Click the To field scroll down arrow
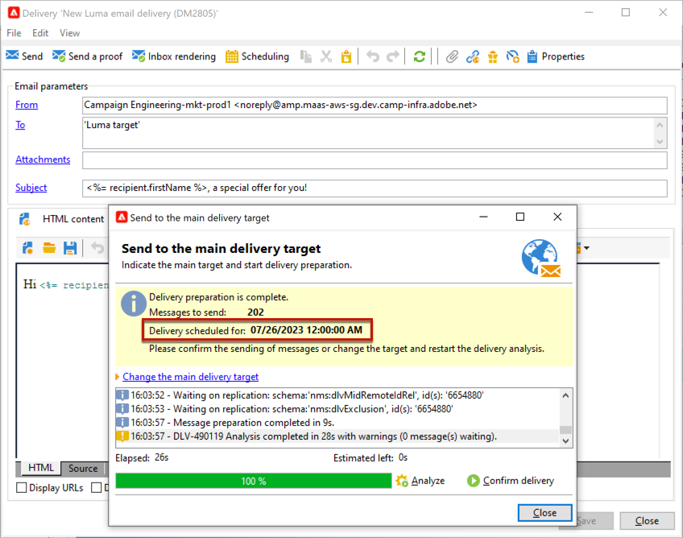This screenshot has height=538, width=683. tap(660, 142)
